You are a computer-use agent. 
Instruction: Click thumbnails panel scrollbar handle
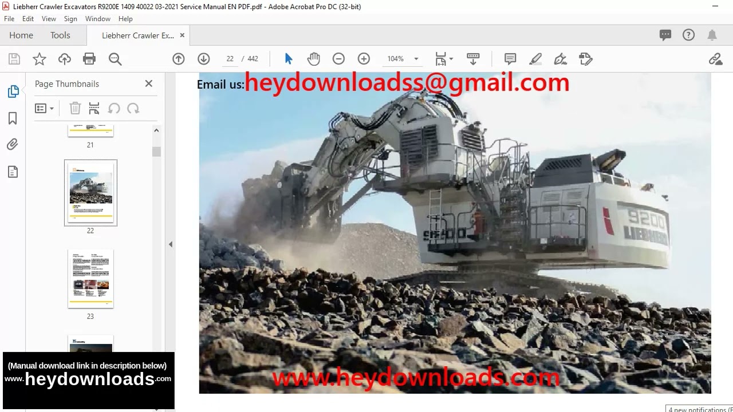coord(156,152)
